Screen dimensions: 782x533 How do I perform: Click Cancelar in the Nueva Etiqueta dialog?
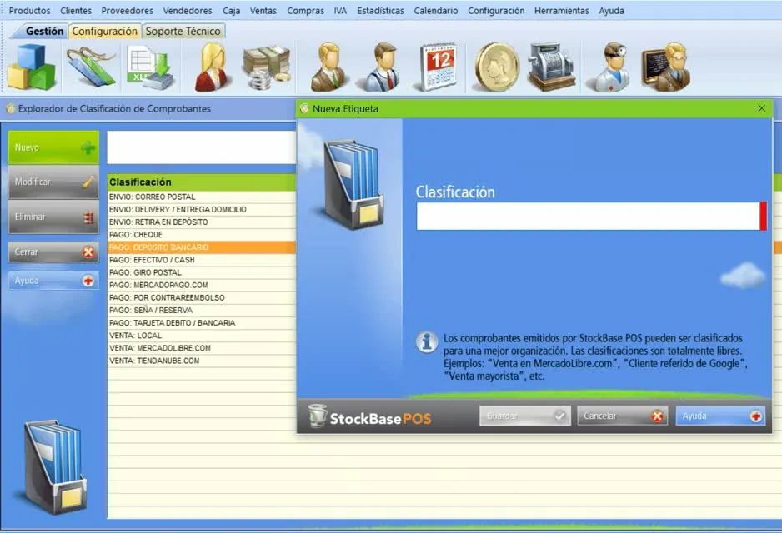pos(623,416)
